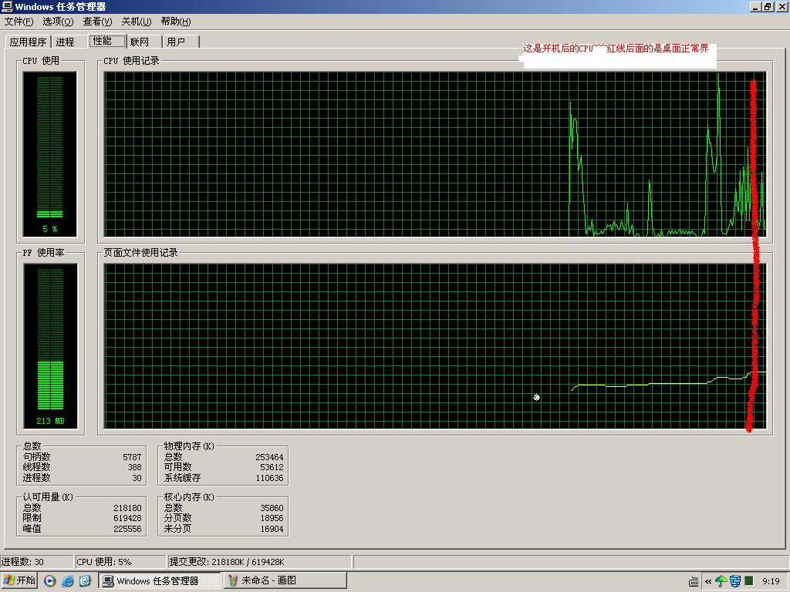Switch to the 进程 tab

pyautogui.click(x=66, y=42)
